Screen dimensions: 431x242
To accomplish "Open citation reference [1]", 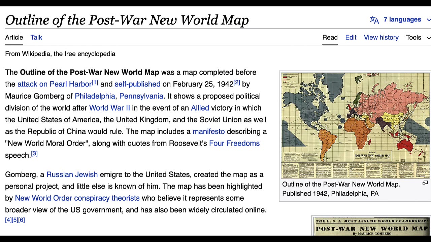I will coord(95,82).
